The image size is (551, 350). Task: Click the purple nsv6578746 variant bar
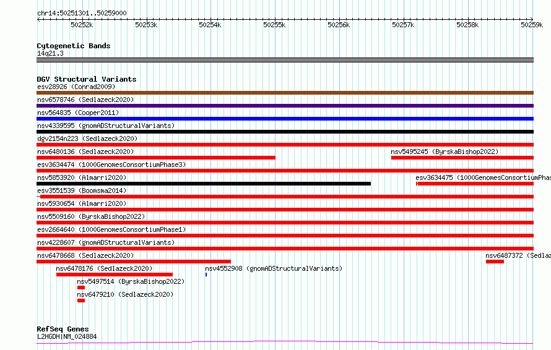[285, 106]
